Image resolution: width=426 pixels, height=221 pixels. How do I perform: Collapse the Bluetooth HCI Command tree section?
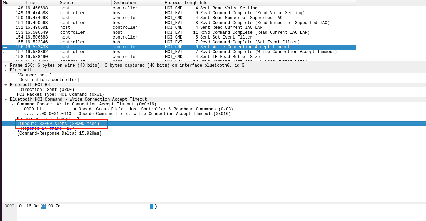click(x=5, y=99)
